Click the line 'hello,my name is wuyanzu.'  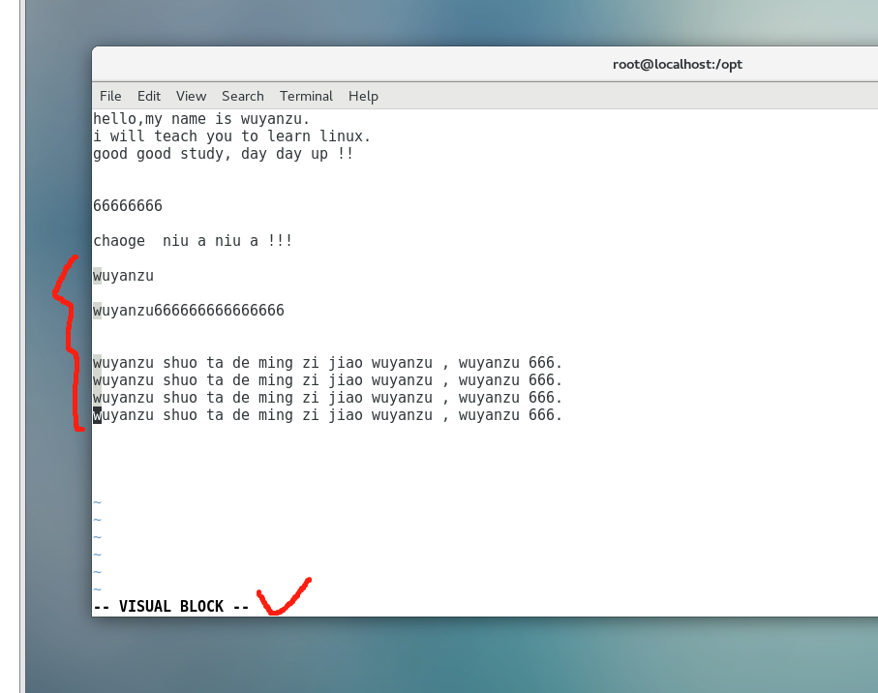201,119
